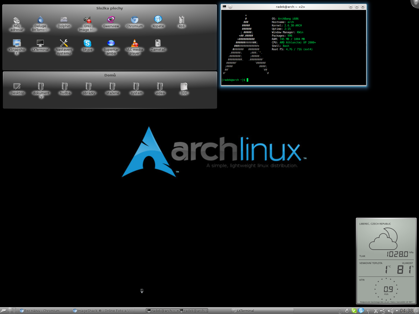Switch to LXTerminal taskbar entry
Viewport: 419px width, 314px height.
(x=262, y=311)
